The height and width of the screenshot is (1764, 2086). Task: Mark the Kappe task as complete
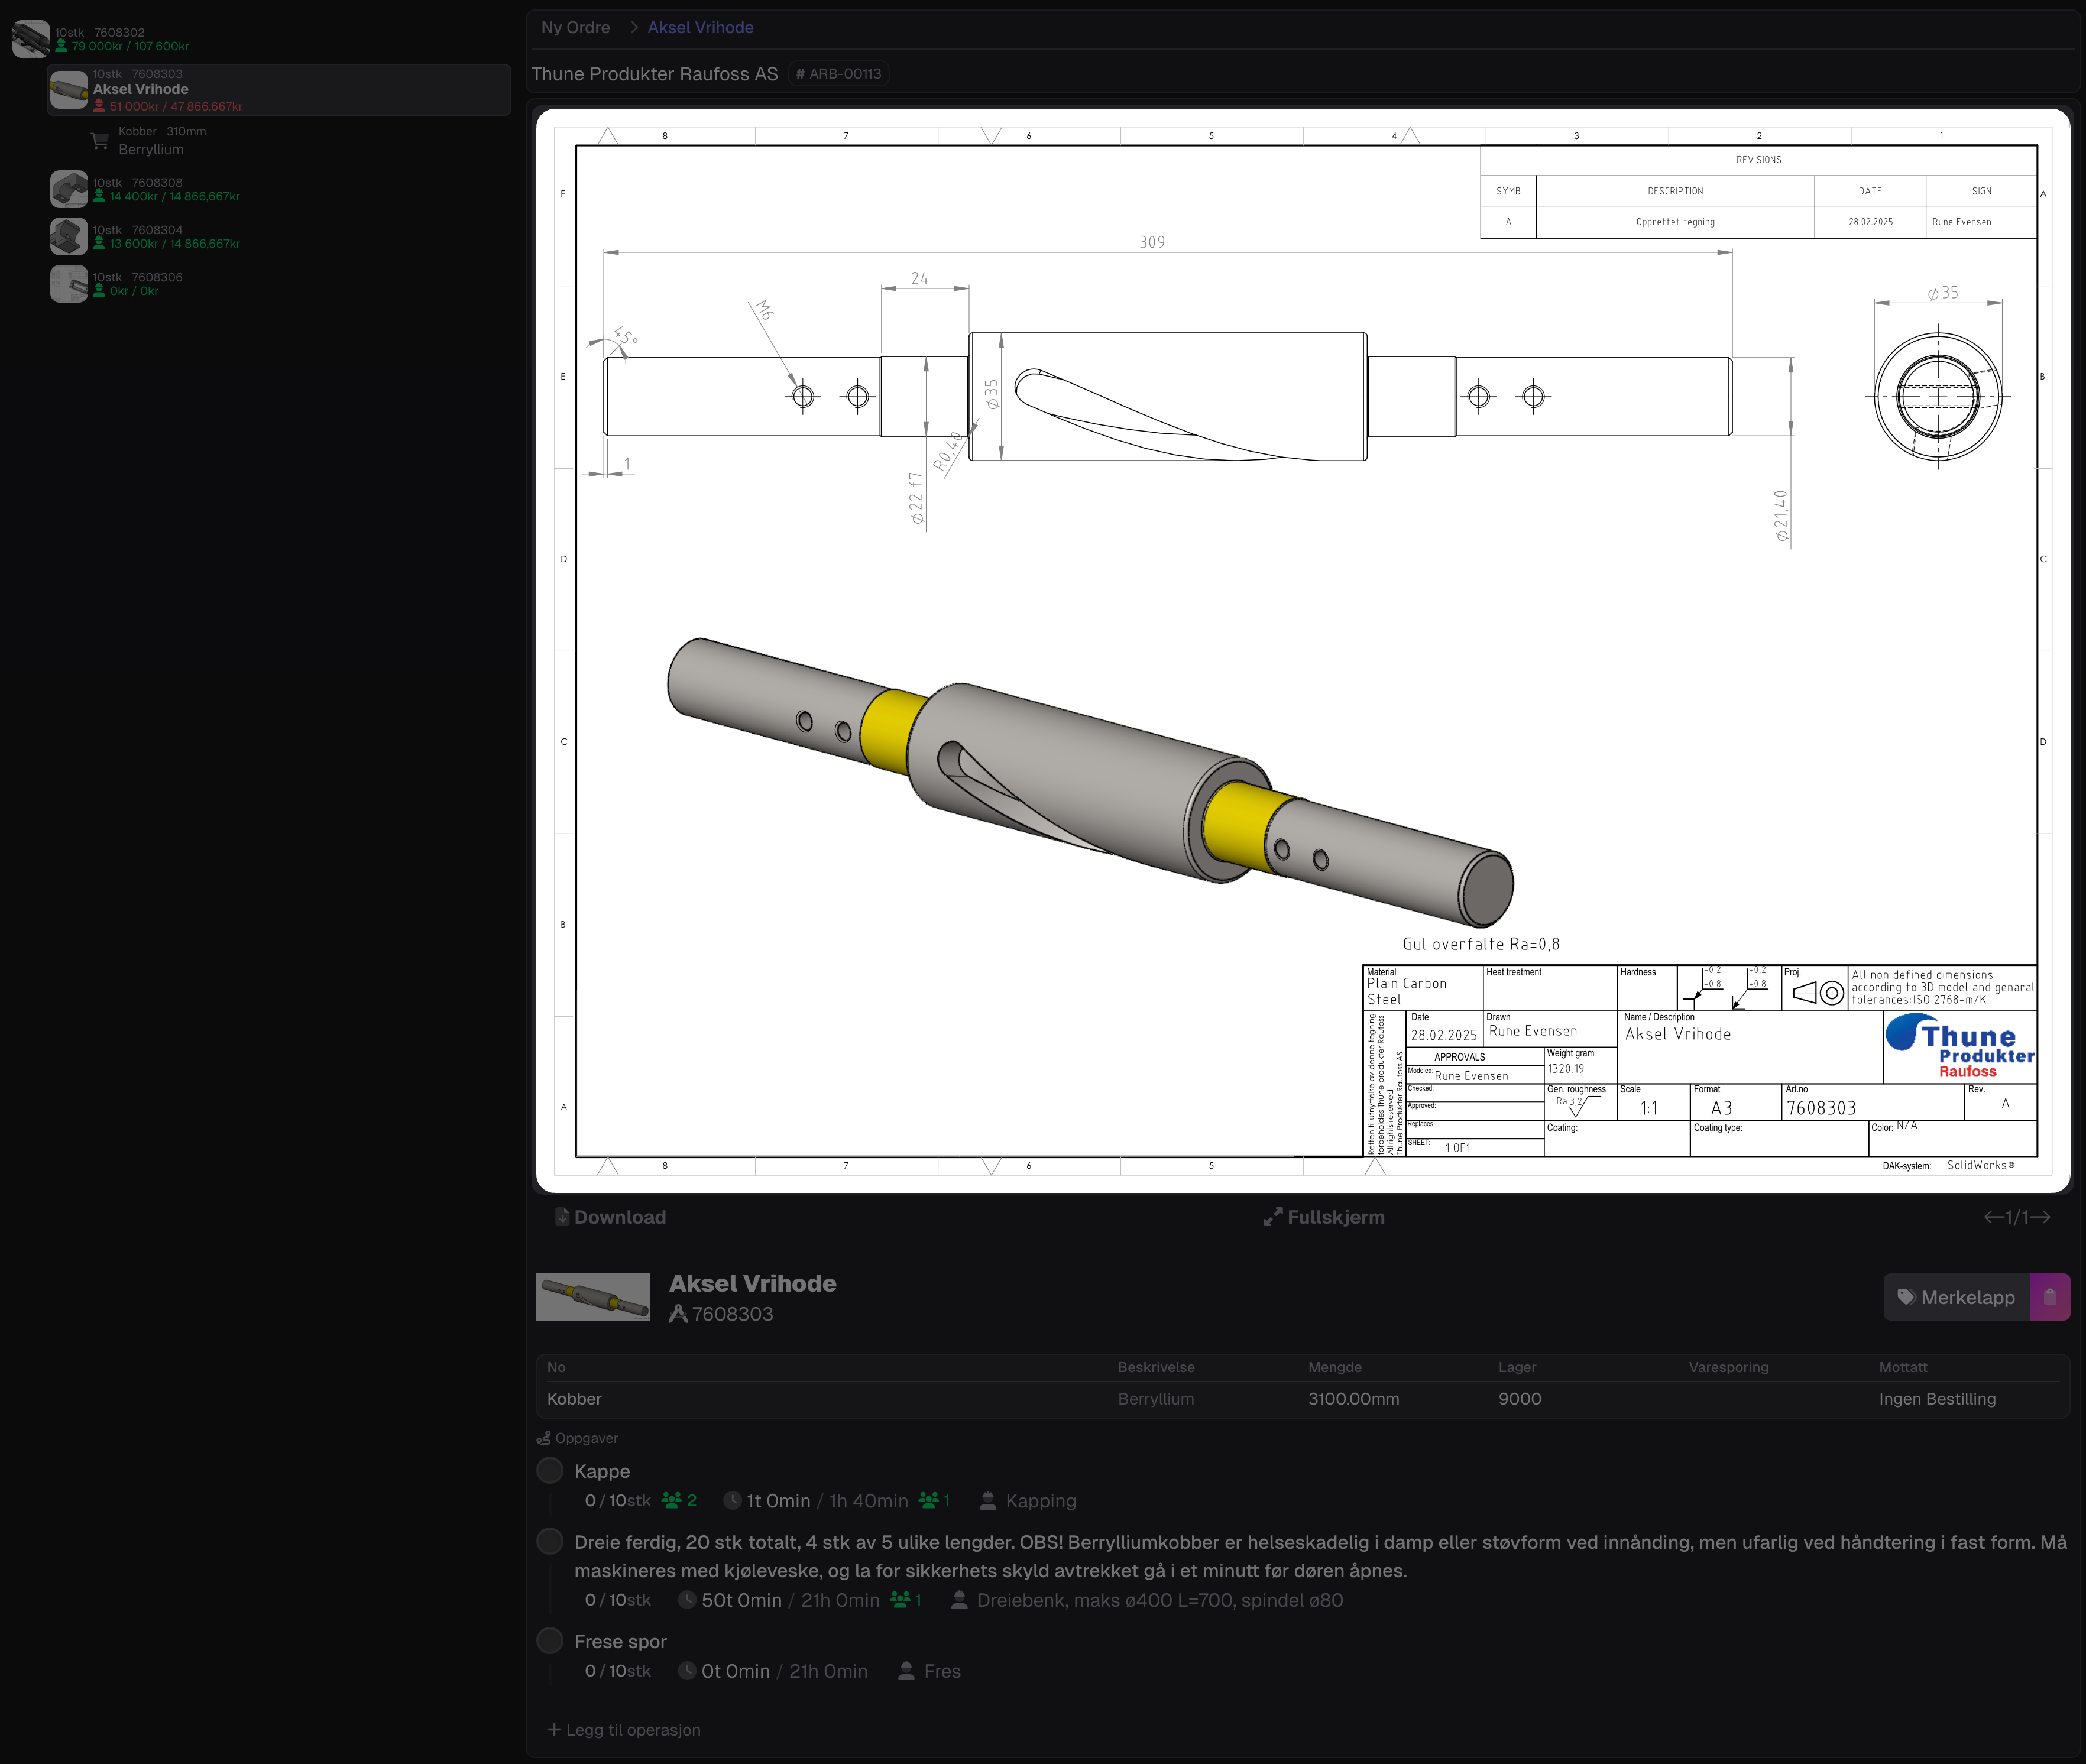tap(550, 1471)
